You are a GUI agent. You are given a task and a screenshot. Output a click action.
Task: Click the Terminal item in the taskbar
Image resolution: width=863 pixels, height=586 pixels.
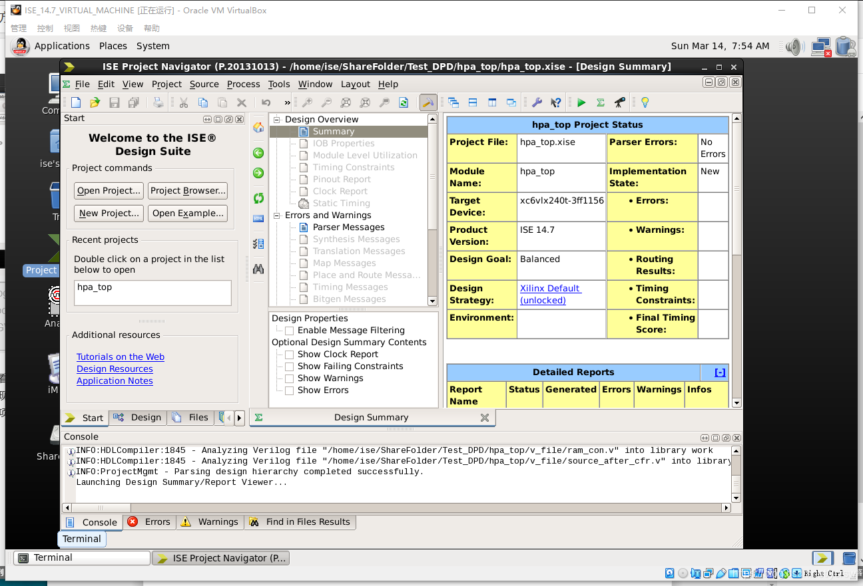pyautogui.click(x=82, y=558)
